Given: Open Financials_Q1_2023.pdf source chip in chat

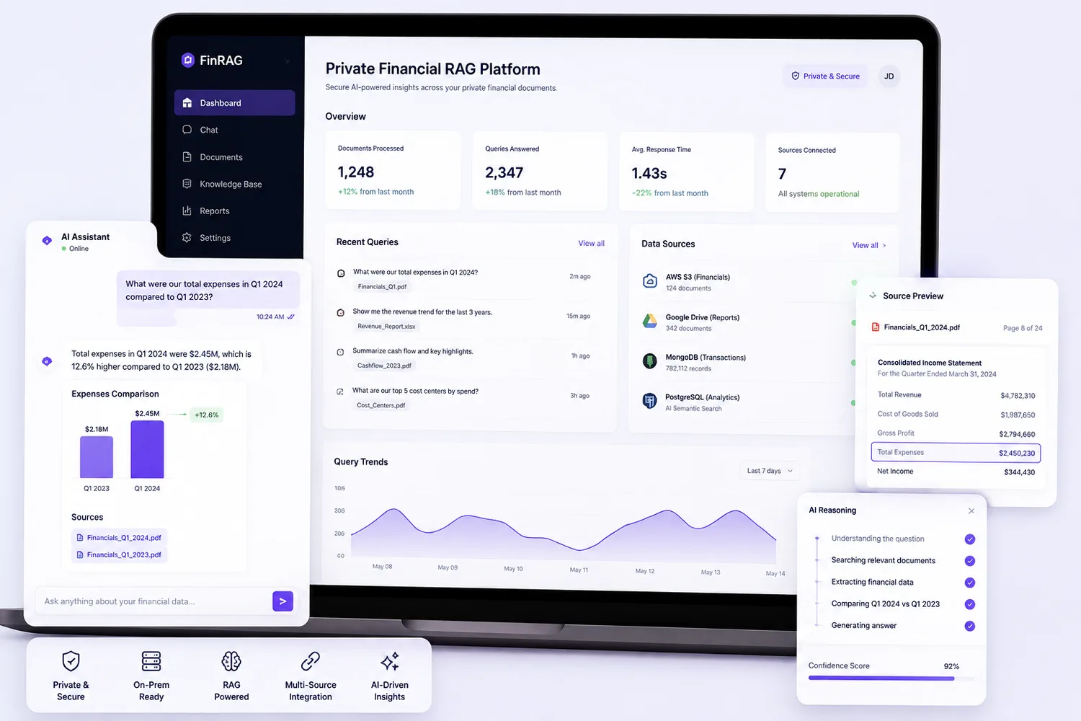Looking at the screenshot, I should pyautogui.click(x=120, y=555).
